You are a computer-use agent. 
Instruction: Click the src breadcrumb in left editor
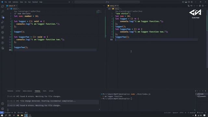(x=8, y=9)
